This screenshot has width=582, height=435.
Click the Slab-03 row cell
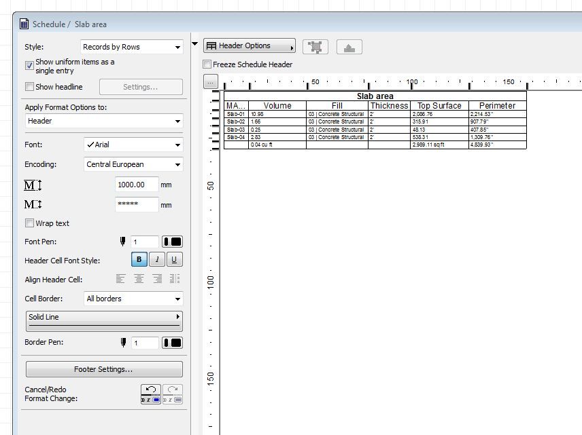[x=236, y=130]
